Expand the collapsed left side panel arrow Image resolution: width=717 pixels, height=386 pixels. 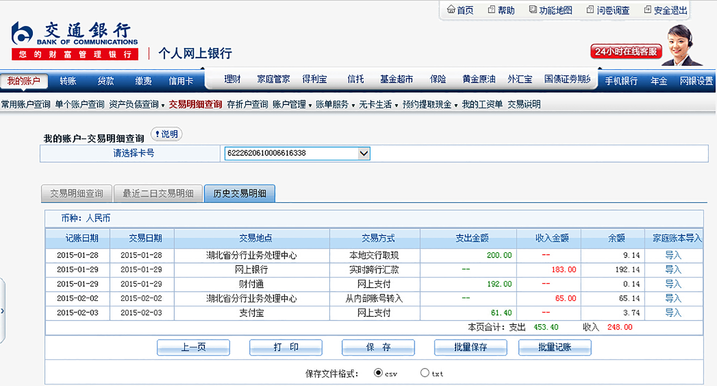3,311
